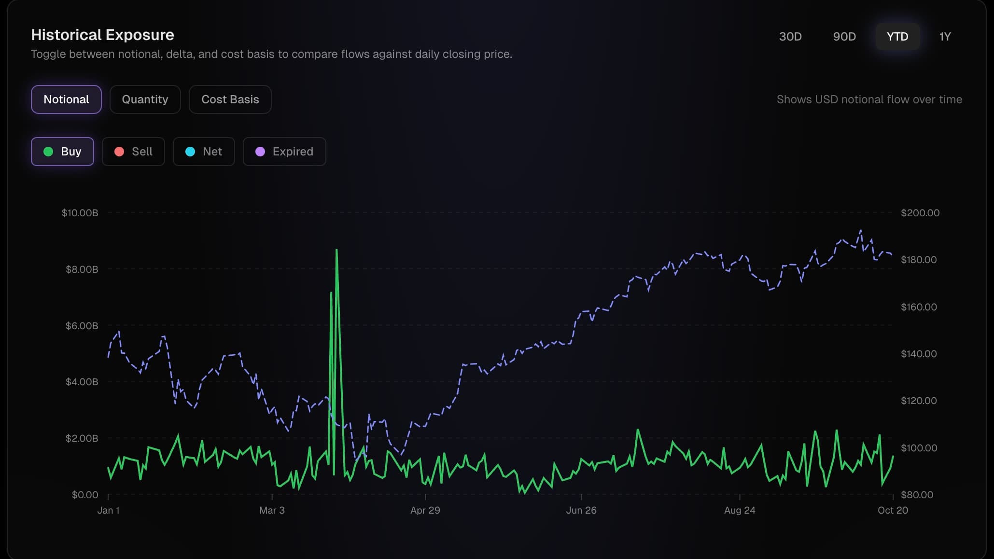Set the time range to 30D
Image resolution: width=994 pixels, height=559 pixels.
tap(790, 37)
